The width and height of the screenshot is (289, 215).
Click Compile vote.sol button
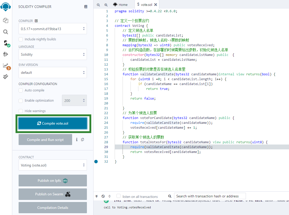(53, 123)
